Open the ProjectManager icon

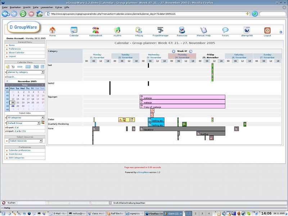[161, 30]
